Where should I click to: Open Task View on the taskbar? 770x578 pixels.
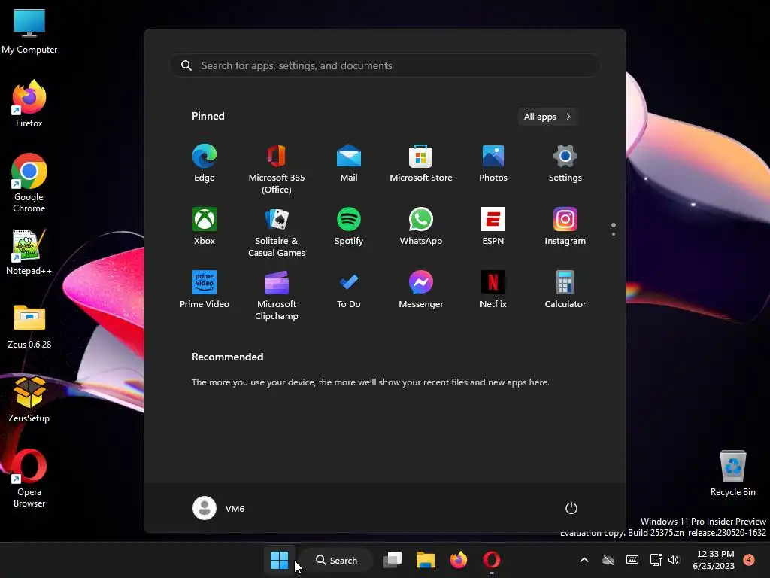coord(393,560)
